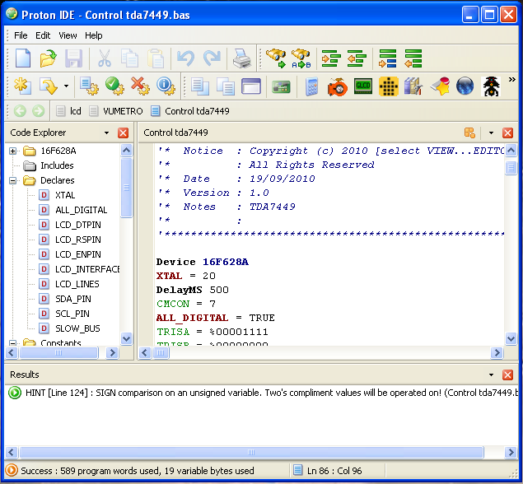Click the blue information gear icon
The image size is (523, 484).
[x=166, y=86]
